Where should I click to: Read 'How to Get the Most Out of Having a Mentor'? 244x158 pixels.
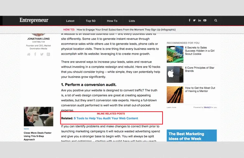pos(200,90)
